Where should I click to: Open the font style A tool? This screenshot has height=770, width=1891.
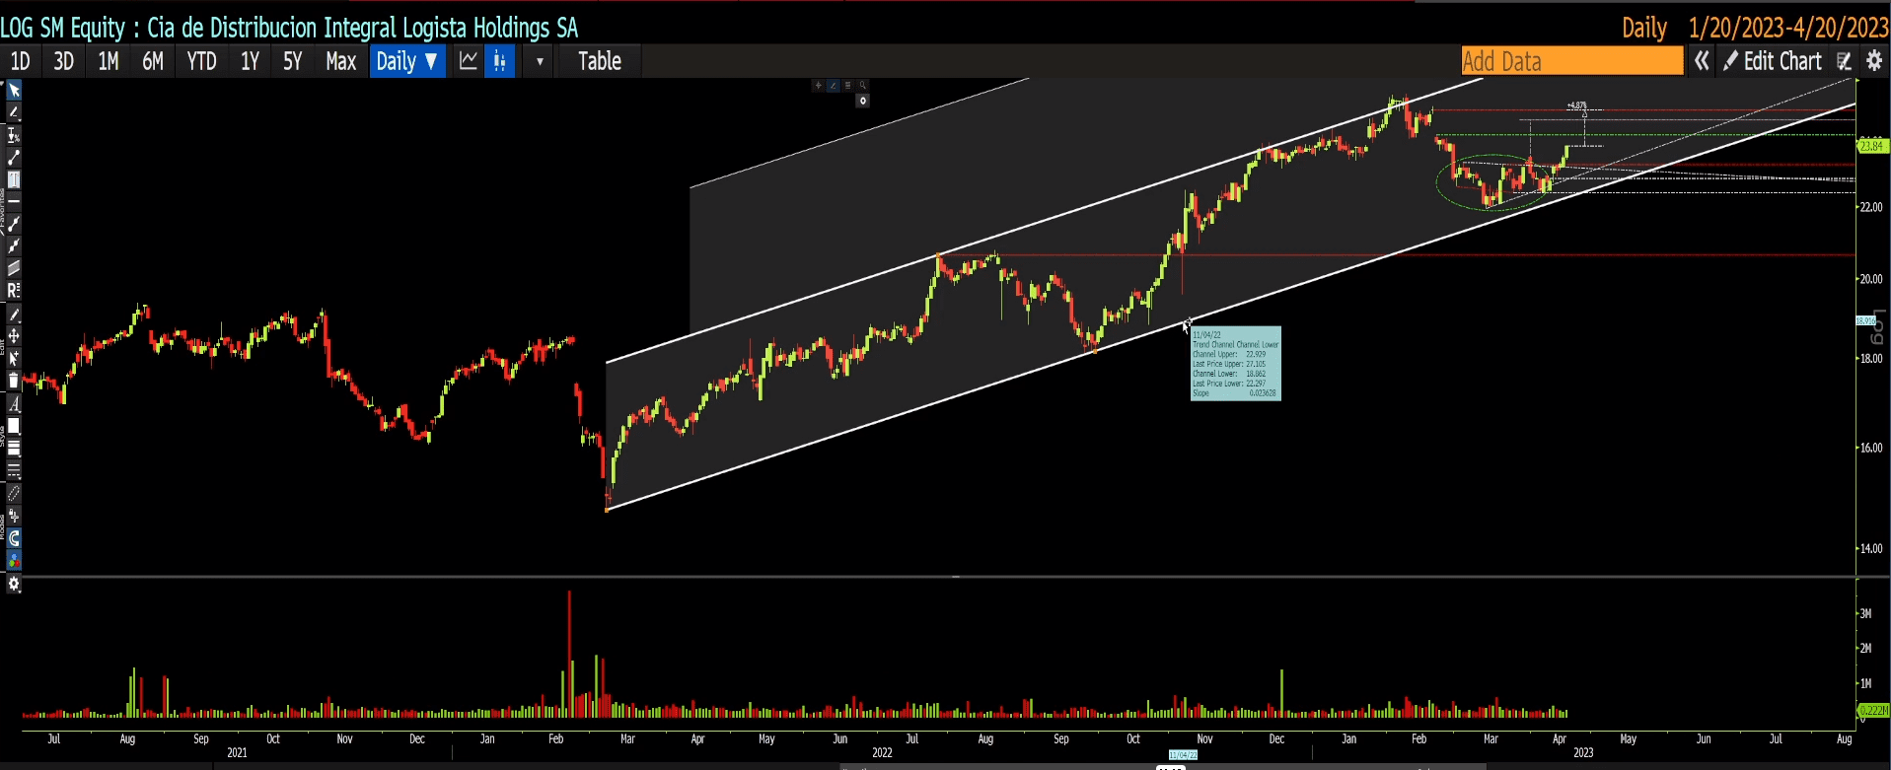tap(14, 404)
